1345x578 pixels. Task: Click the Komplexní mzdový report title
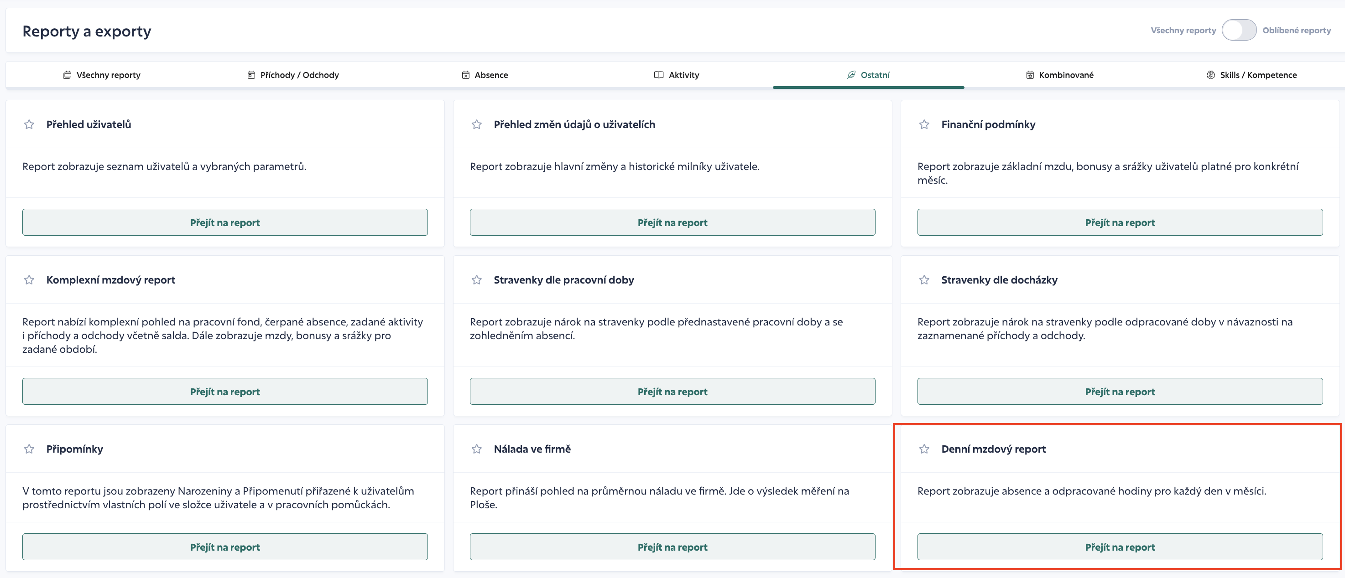[111, 279]
